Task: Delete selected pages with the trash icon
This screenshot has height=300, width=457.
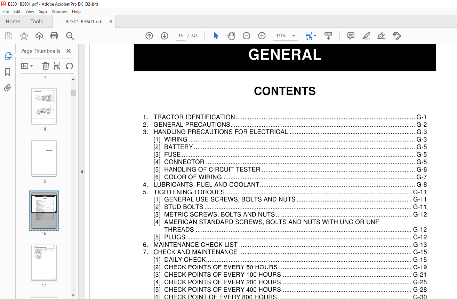Action: 46,66
